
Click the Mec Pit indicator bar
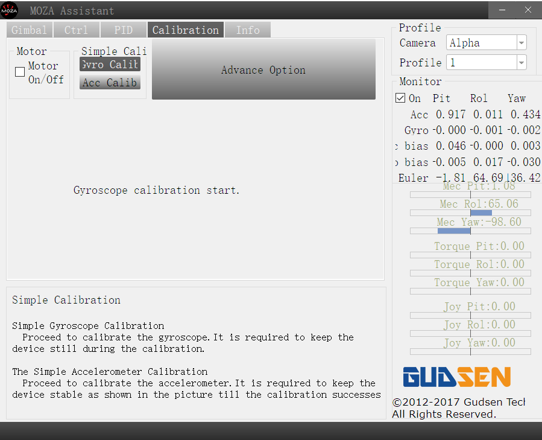(470, 194)
